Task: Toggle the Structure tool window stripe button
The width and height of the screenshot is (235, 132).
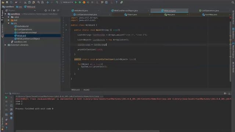Action: point(2,31)
